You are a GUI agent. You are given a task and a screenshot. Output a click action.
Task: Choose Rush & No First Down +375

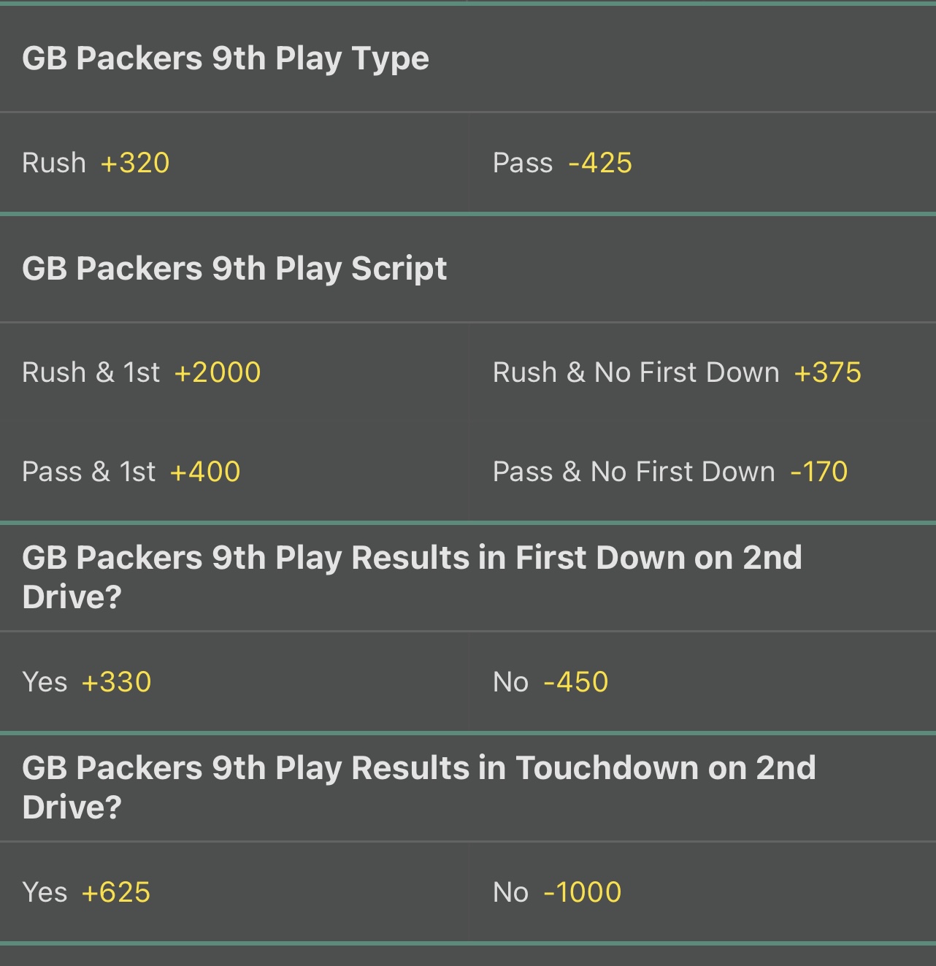pyautogui.click(x=701, y=372)
